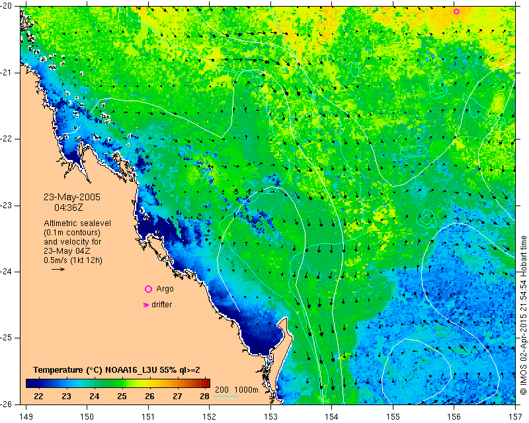Image resolution: width=529 pixels, height=423 pixels.
Task: Click colorbar tick label "25"
Action: coord(122,397)
